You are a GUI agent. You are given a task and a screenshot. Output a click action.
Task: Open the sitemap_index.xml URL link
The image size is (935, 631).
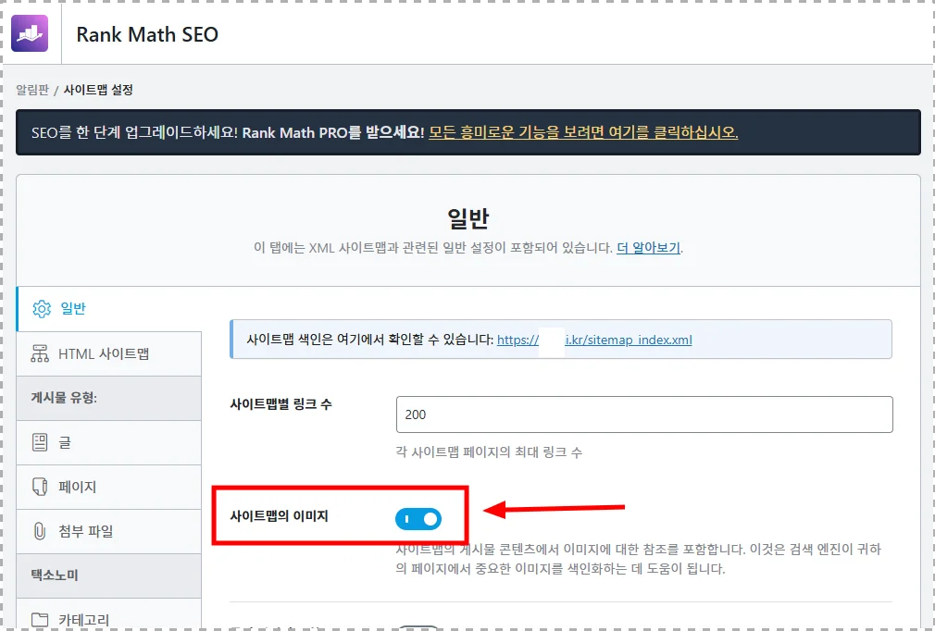[594, 340]
